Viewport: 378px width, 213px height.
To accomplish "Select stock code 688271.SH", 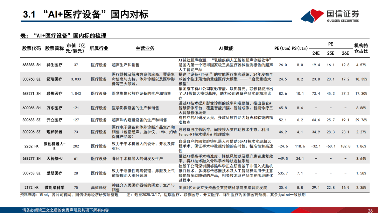I will [x=31, y=94].
